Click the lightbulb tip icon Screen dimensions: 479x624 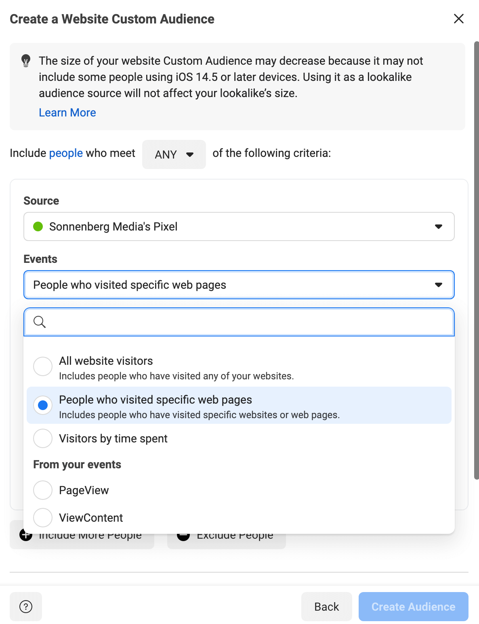26,61
